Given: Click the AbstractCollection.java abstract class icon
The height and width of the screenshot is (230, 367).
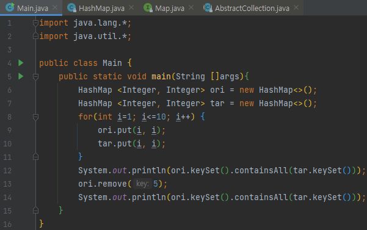Looking at the screenshot, I should [x=208, y=8].
